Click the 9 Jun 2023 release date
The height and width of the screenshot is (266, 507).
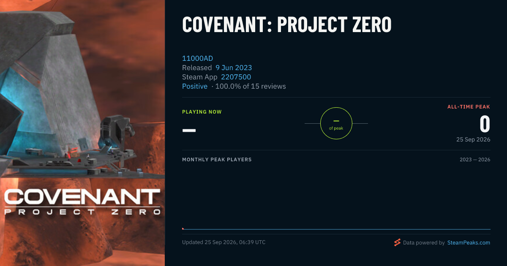(x=234, y=68)
